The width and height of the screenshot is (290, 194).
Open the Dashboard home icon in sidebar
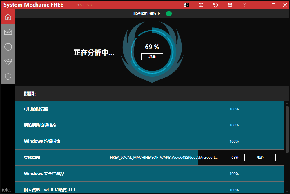[8, 16]
